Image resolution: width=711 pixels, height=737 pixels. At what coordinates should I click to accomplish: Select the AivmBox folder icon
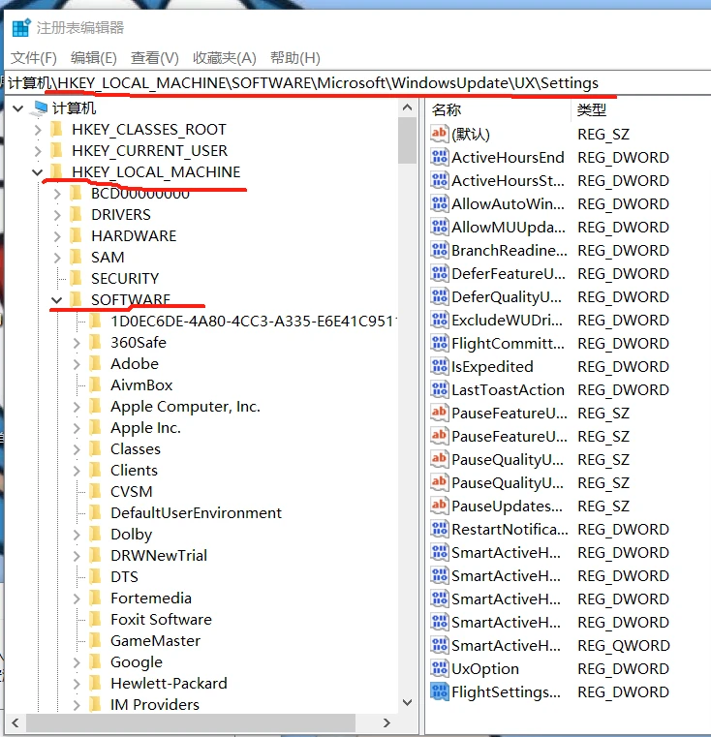[x=95, y=384]
